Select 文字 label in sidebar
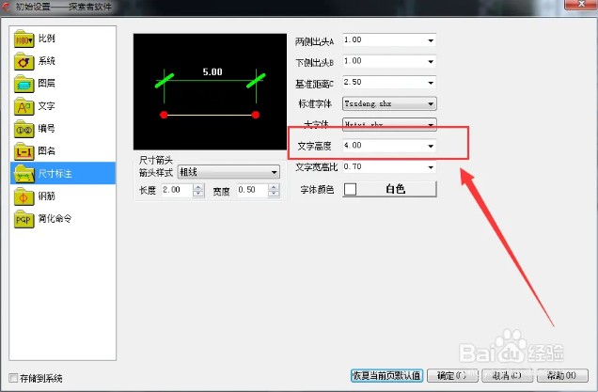Image resolution: width=598 pixels, height=392 pixels. (x=46, y=105)
